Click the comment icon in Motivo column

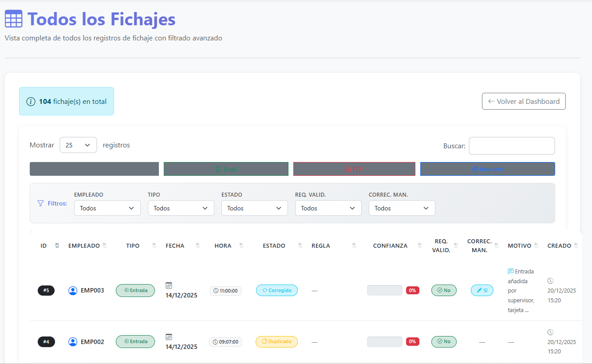tap(510, 271)
